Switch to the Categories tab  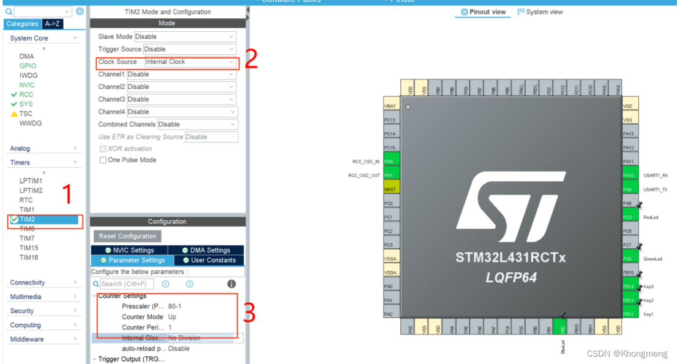pos(23,24)
